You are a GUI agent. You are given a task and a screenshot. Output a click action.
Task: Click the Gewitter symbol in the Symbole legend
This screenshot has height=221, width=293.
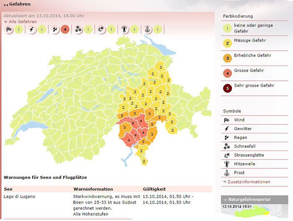click(226, 129)
